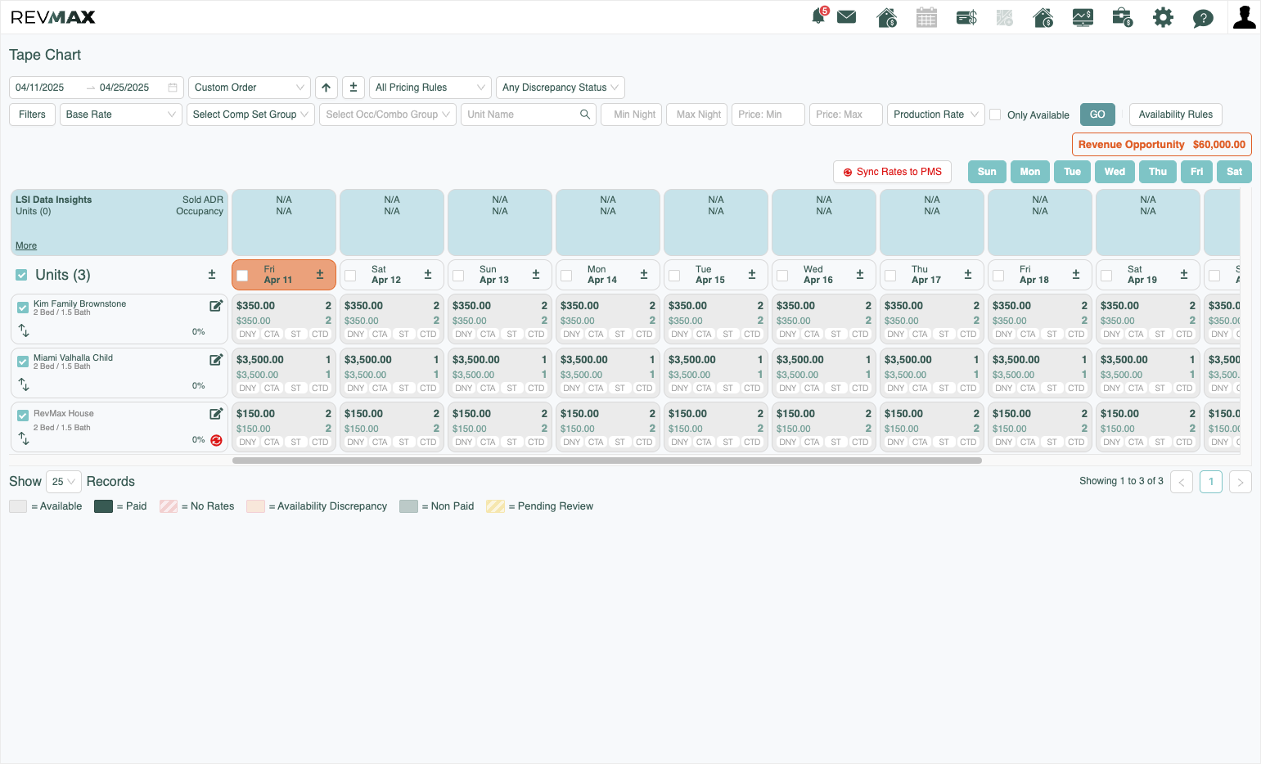Select the Mon weekday filter
1261x764 pixels.
(x=1030, y=172)
